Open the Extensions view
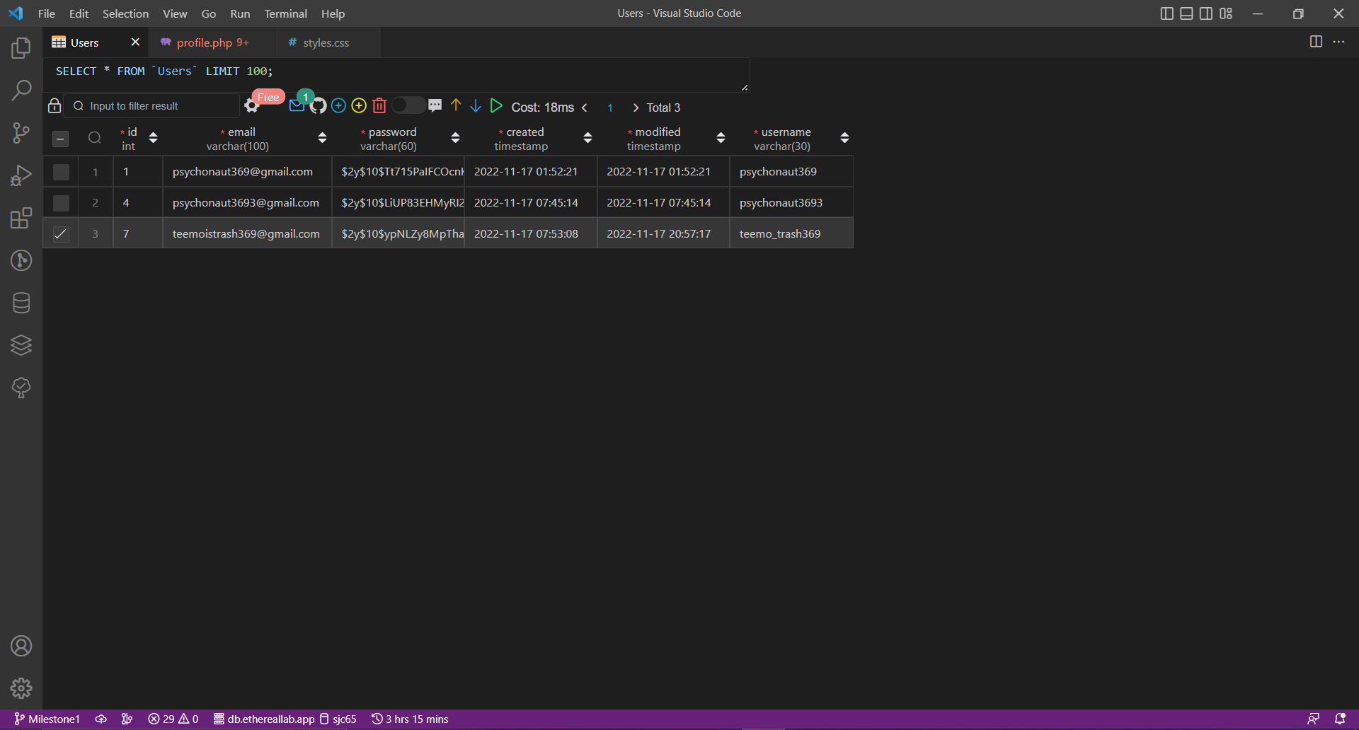Viewport: 1359px width, 730px height. click(x=21, y=218)
